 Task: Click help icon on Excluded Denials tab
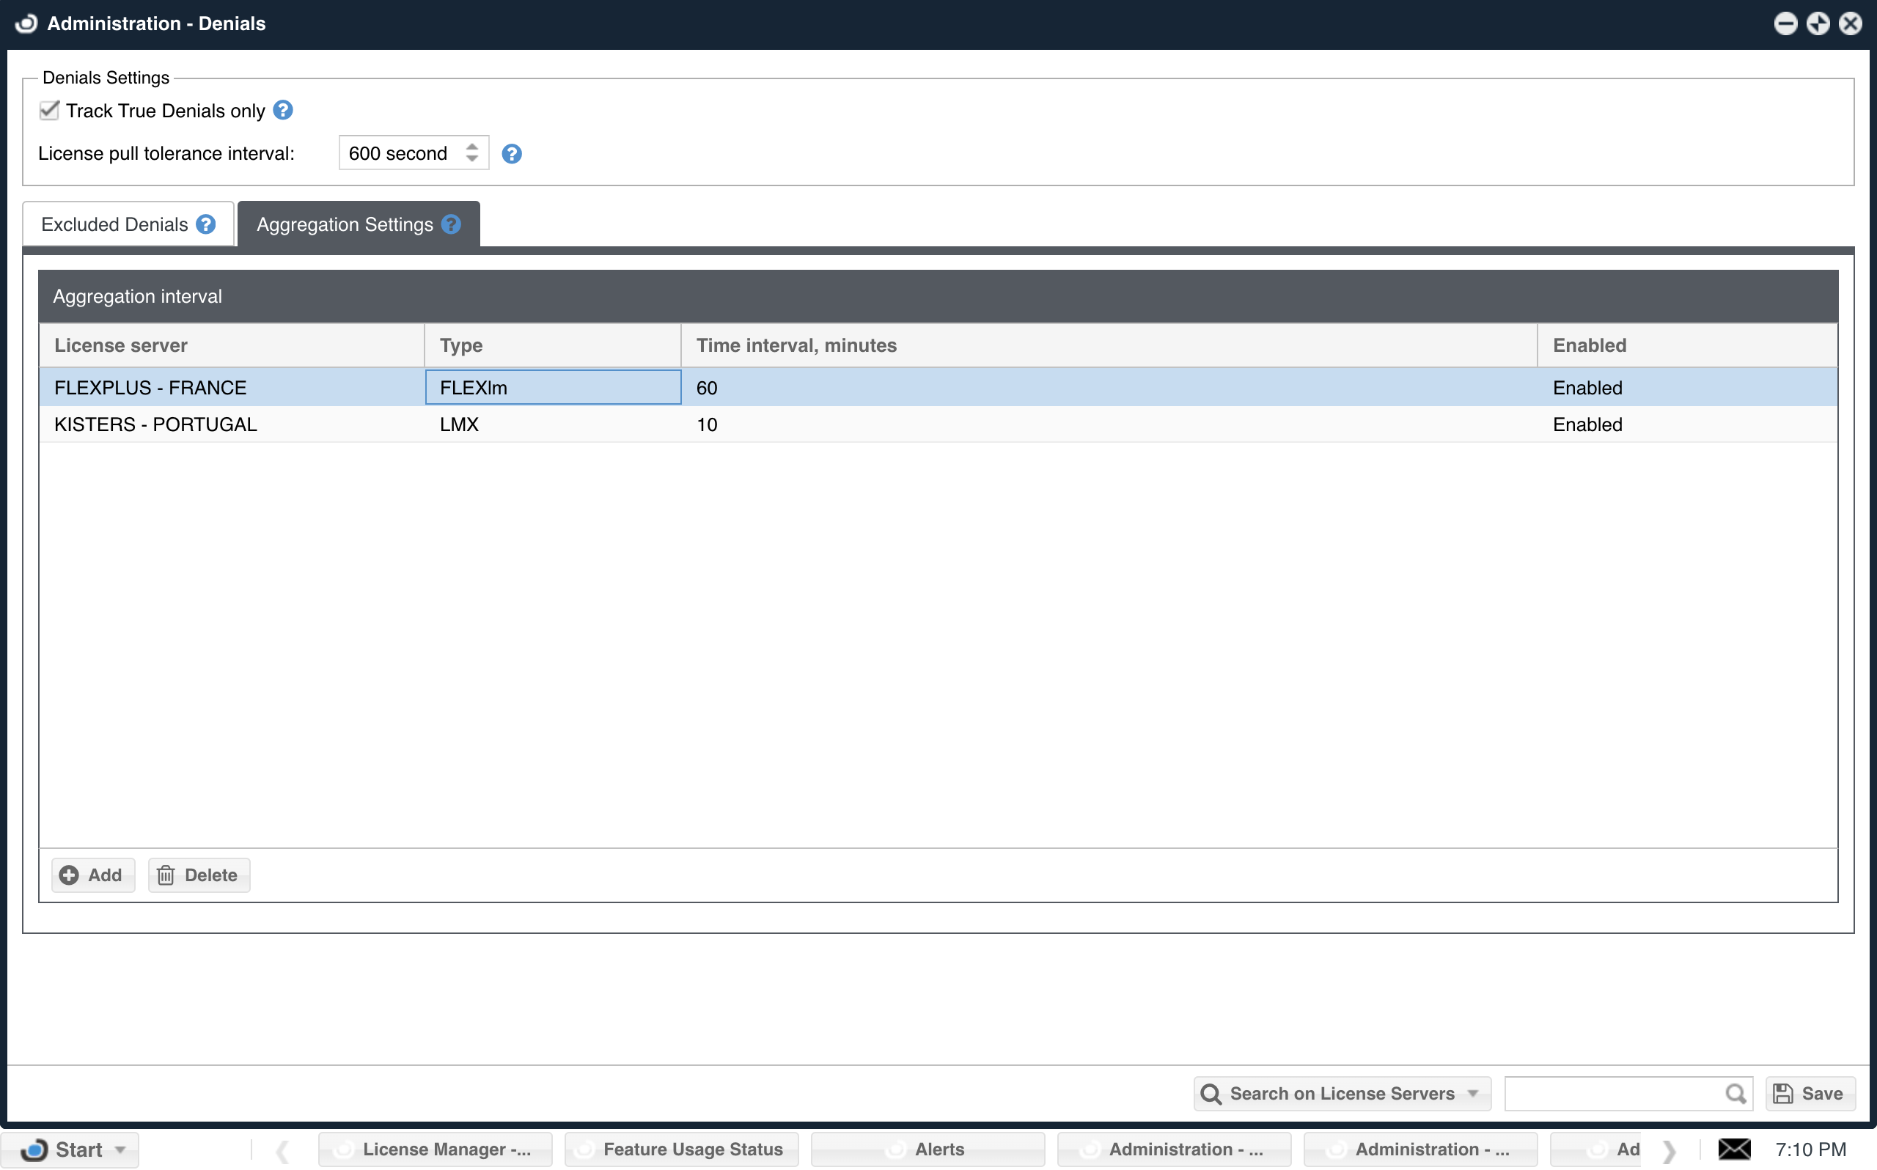pos(206,224)
